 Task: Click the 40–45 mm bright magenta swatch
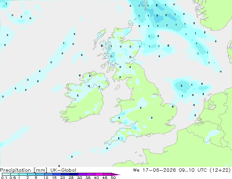(x=99, y=174)
